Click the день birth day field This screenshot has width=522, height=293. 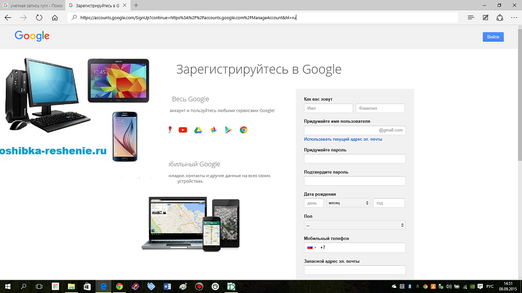point(314,203)
